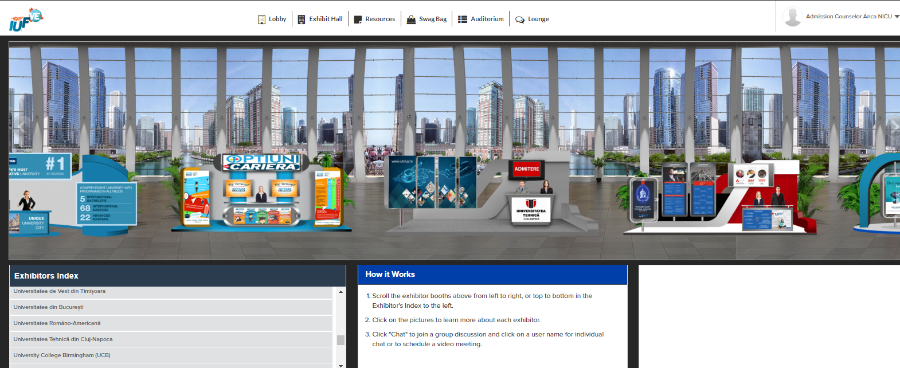Image resolution: width=900 pixels, height=368 pixels.
Task: Show previous booths with left carousel arrow
Action: click(22, 126)
